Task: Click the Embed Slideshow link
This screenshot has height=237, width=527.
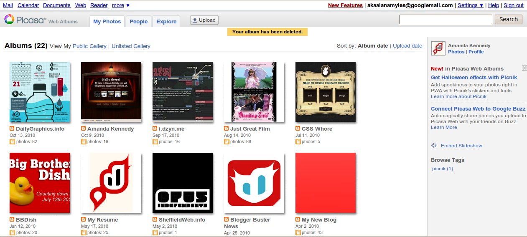Action: coord(461,146)
